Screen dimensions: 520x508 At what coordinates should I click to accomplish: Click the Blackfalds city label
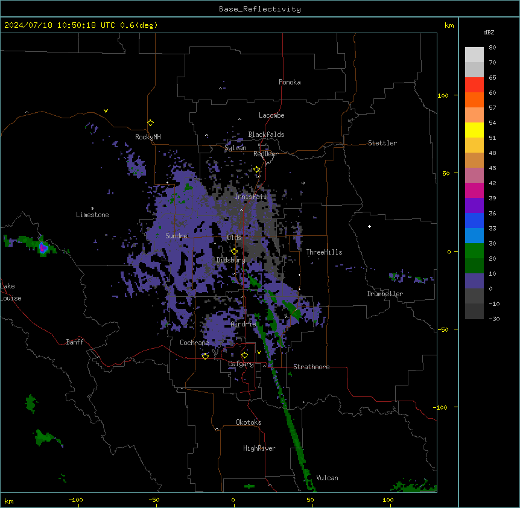pyautogui.click(x=266, y=135)
